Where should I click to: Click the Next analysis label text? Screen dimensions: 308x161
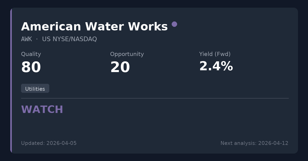238,143
